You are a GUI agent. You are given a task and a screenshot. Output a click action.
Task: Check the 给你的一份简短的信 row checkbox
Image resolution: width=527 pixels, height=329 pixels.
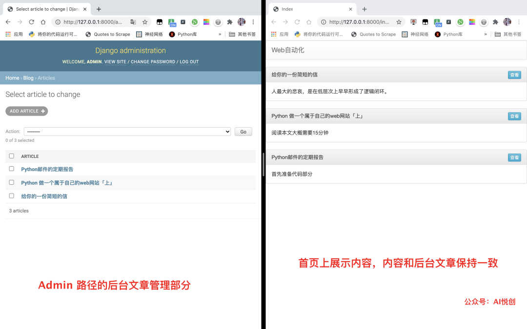tap(11, 195)
